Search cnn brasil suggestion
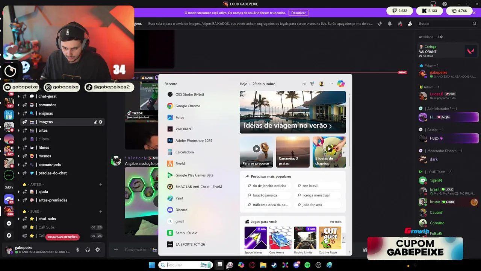The image size is (481, 271). click(x=317, y=186)
